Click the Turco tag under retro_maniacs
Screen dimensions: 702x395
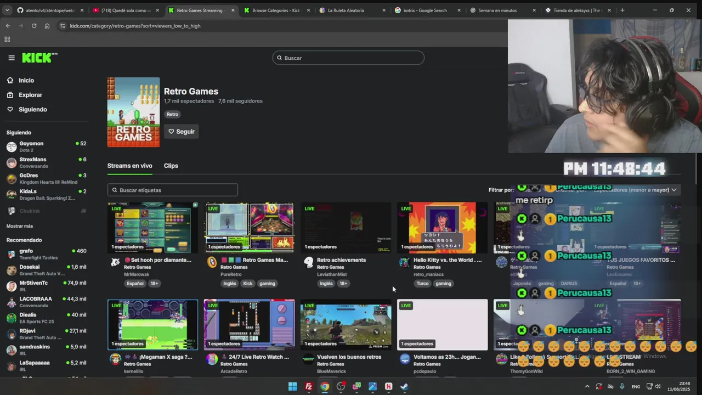pos(422,284)
